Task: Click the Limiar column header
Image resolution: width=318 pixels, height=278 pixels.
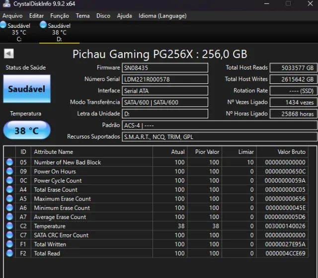Action: point(239,152)
